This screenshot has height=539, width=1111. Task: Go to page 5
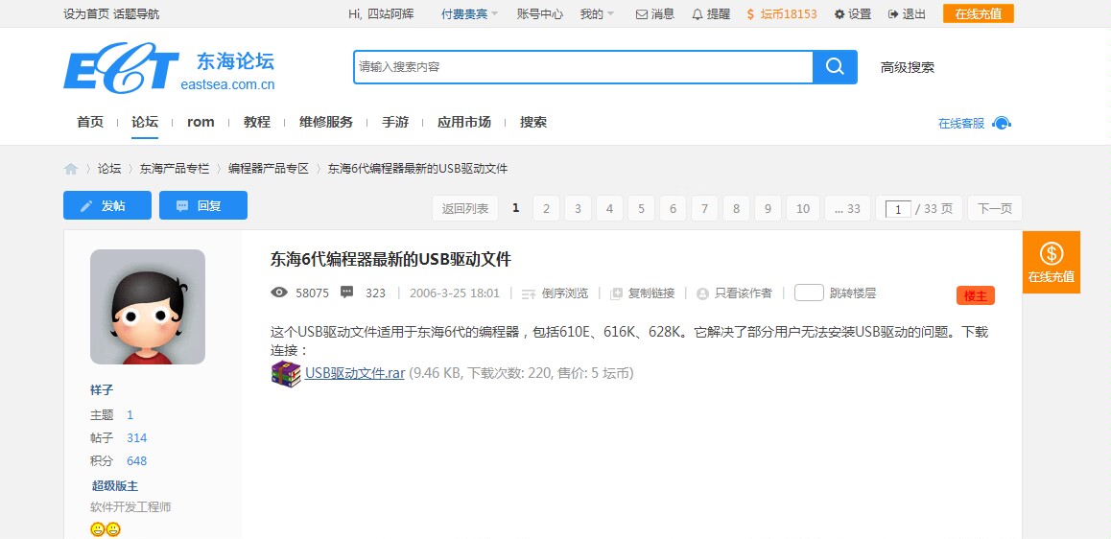pos(641,208)
